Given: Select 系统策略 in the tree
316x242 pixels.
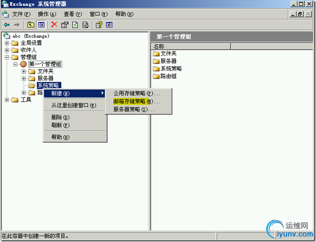Looking at the screenshot, I should click(x=49, y=85).
